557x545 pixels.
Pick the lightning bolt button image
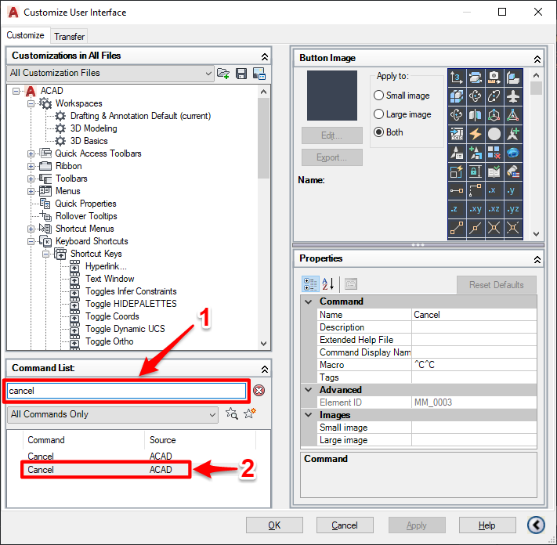click(x=476, y=134)
